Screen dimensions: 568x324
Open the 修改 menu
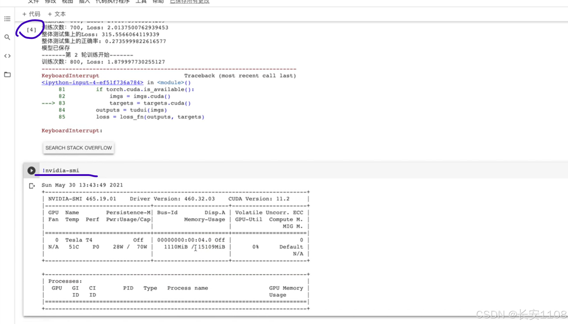[50, 1]
